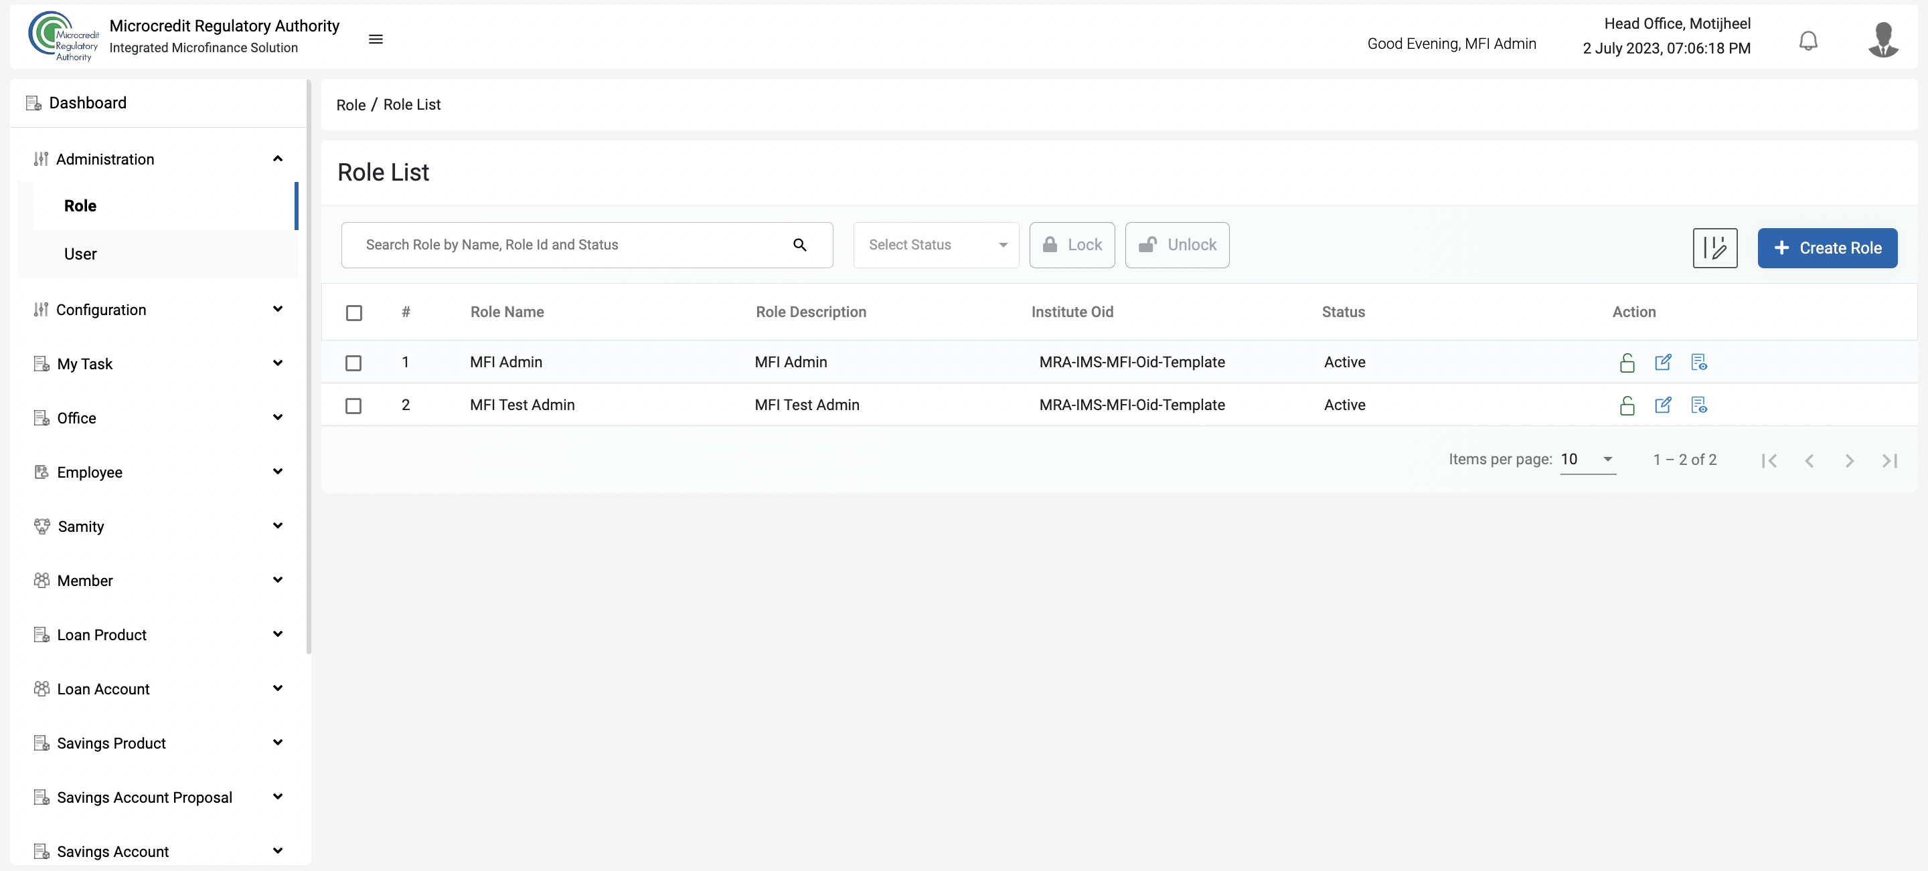The image size is (1928, 871).
Task: Toggle the hamburger sidebar menu icon
Action: (x=376, y=39)
